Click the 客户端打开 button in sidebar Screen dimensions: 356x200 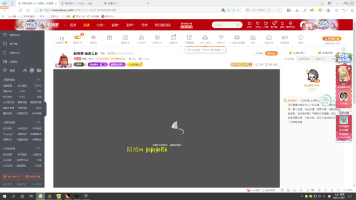pos(12,176)
